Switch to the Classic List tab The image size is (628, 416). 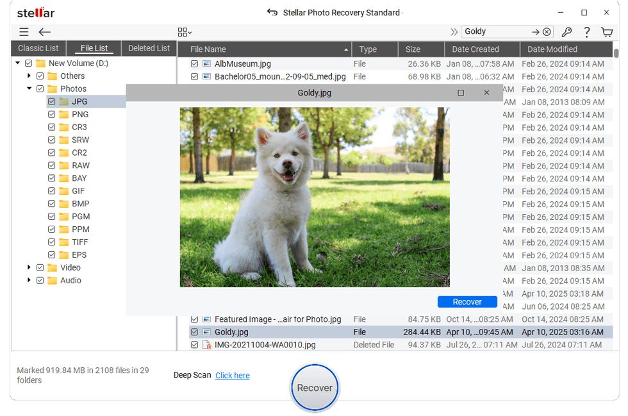tap(38, 48)
